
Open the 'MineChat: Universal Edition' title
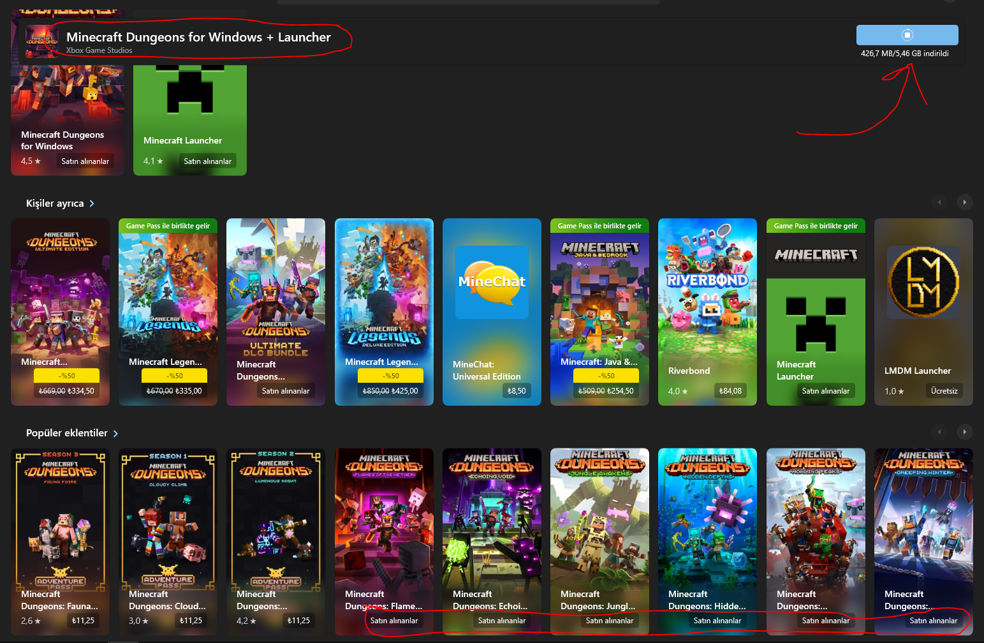[x=487, y=371]
